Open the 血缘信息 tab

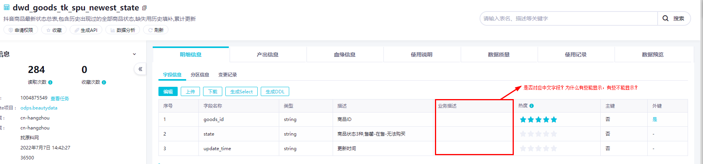[x=345, y=55]
